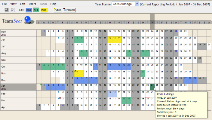Select Sick edit mode
Image resolution: width=212 pixels, height=120 pixels.
point(36,10)
